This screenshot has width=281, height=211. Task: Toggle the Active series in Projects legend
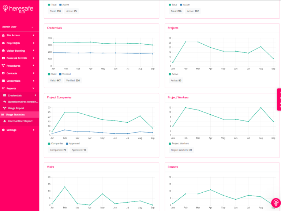coord(173,74)
